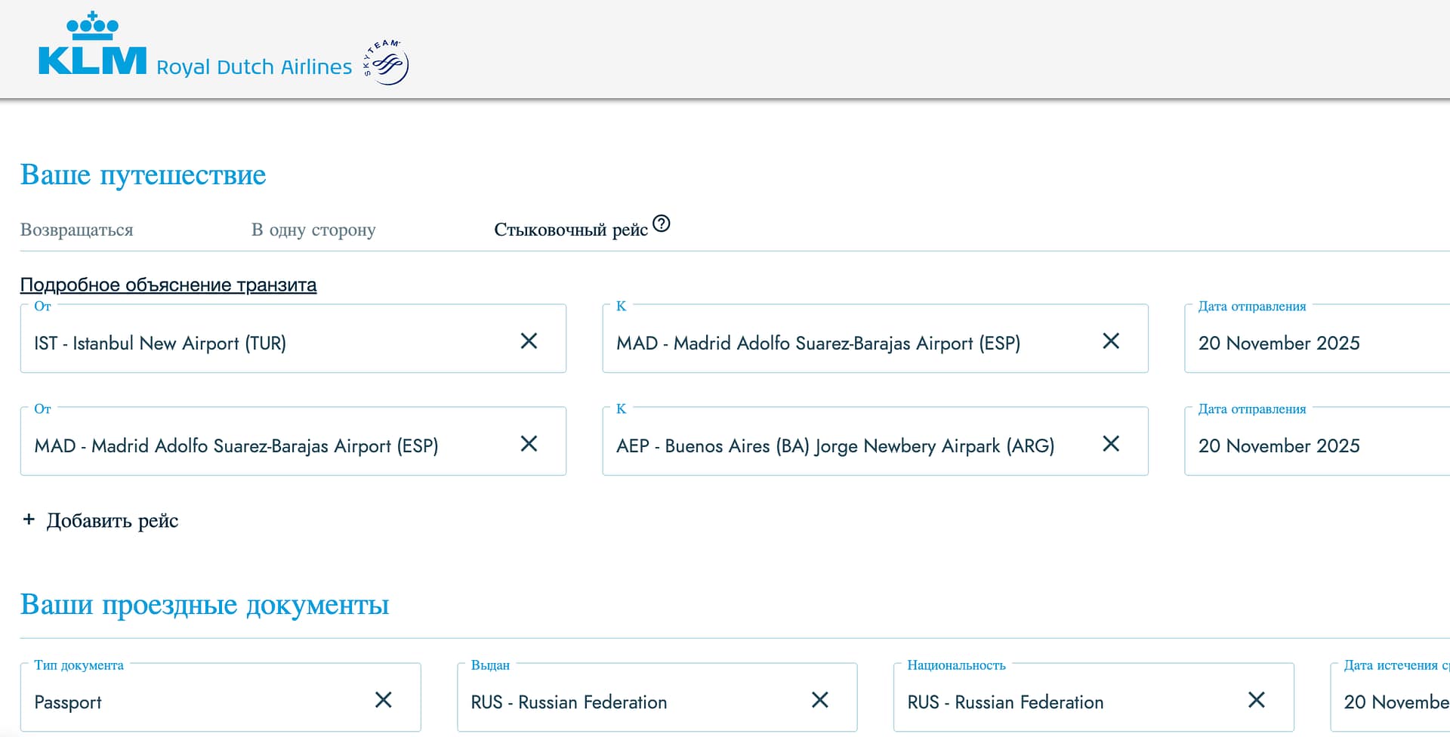Select the В одну сторону tab
The image size is (1450, 737).
pyautogui.click(x=313, y=230)
